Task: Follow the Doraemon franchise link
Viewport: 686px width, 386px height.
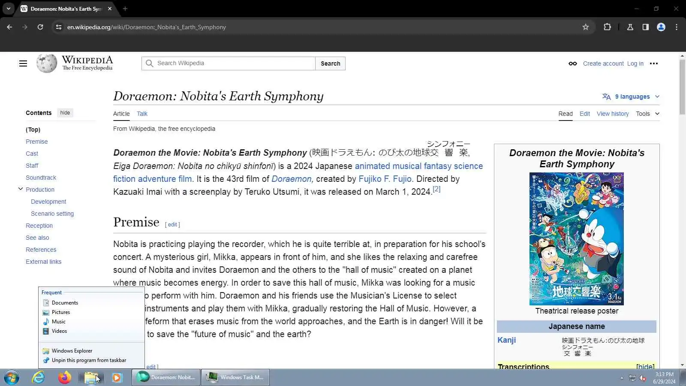Action: pos(292,179)
